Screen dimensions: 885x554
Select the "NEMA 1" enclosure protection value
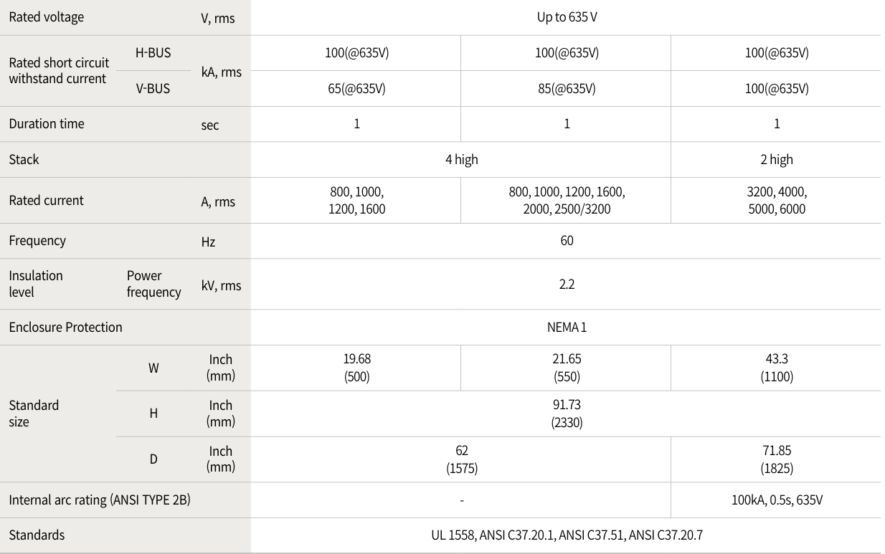[x=567, y=328]
